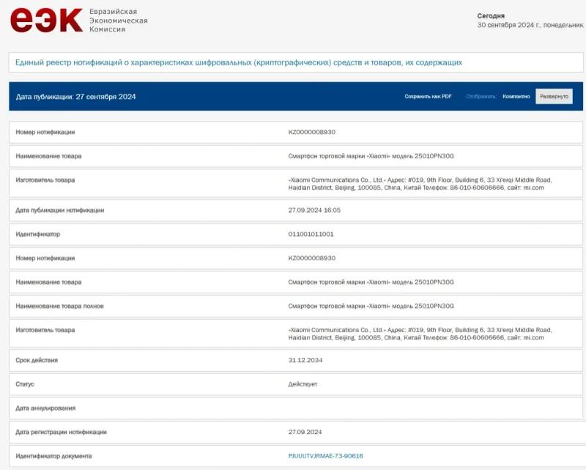The image size is (586, 470).
Task: Click 'Идентификатор документа' label
Action: coord(53,456)
